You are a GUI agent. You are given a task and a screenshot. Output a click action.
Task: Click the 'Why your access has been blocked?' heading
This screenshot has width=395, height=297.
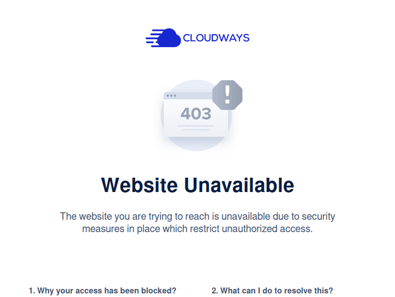(x=103, y=291)
